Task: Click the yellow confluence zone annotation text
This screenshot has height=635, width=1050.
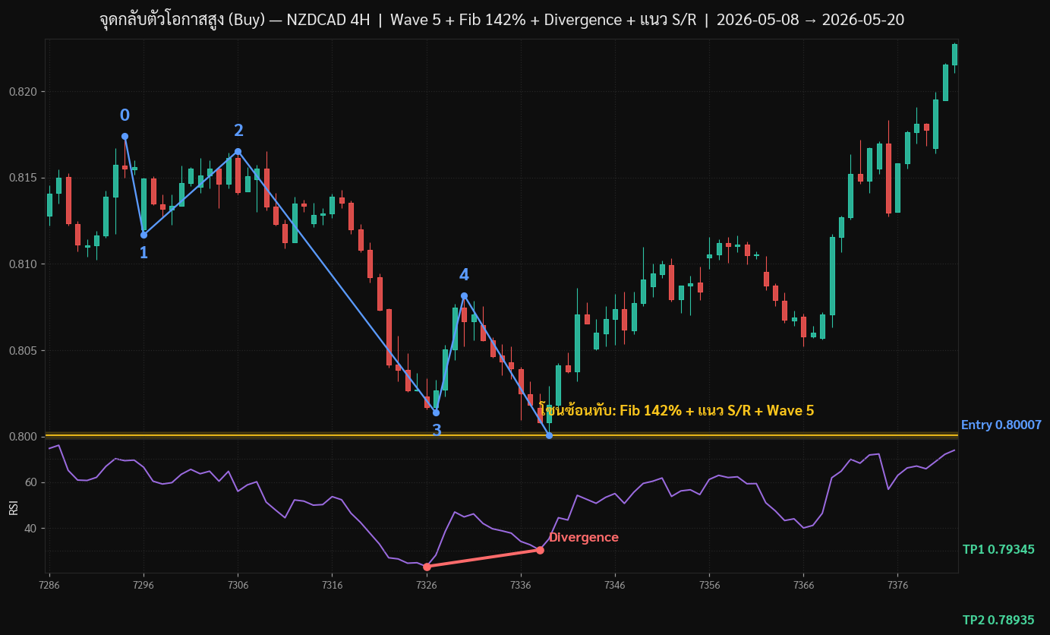Action: pos(676,411)
